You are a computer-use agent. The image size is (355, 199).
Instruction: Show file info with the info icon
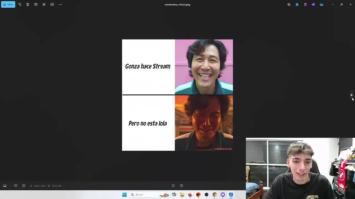(x=24, y=186)
